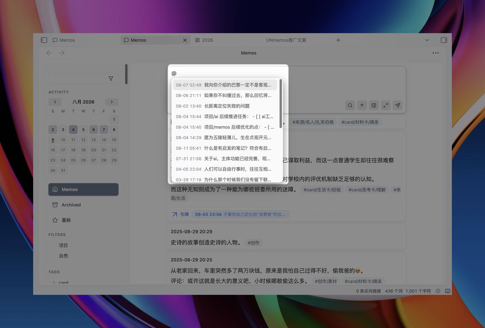Apply the 项目 filter

click(63, 245)
